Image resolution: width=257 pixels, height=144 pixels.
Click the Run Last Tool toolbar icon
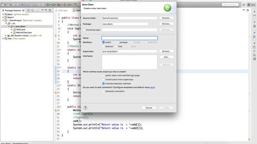pos(58,5)
